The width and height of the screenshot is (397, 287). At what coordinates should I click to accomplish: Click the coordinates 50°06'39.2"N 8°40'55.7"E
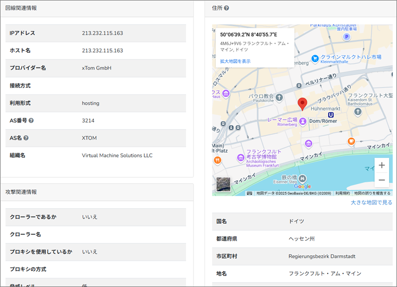tap(249, 35)
